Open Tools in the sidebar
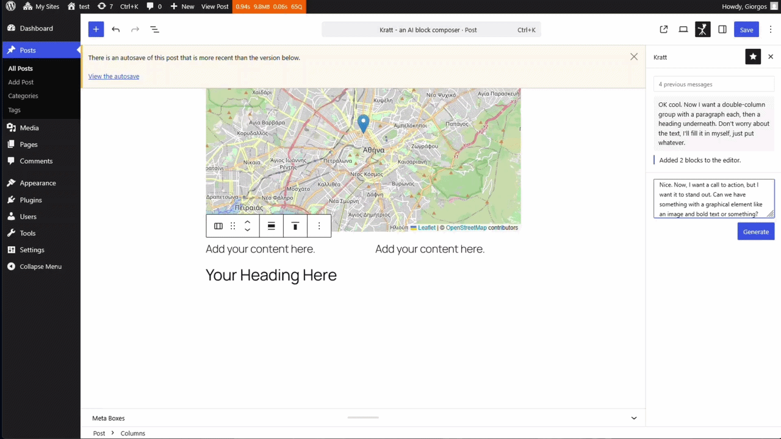The image size is (781, 439). tap(40, 233)
